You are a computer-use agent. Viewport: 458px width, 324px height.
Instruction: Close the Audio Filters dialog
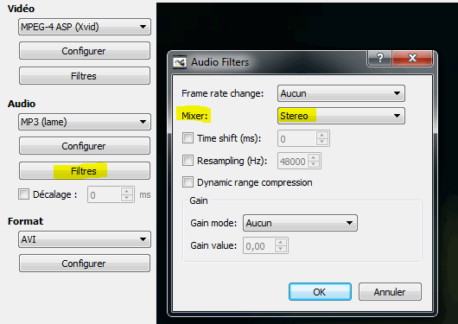(x=412, y=58)
